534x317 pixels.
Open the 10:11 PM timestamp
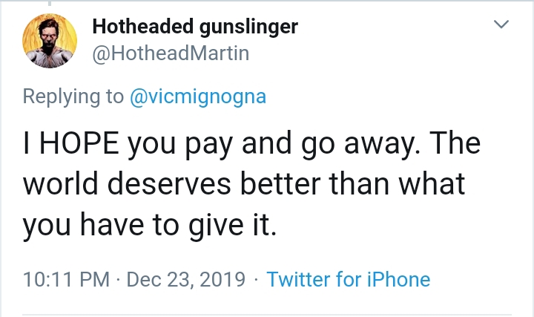[66, 279]
